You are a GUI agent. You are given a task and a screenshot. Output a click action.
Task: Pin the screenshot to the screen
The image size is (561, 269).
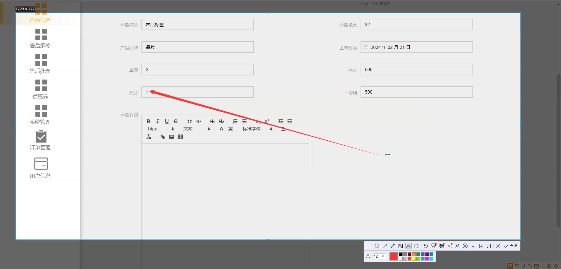click(x=457, y=246)
